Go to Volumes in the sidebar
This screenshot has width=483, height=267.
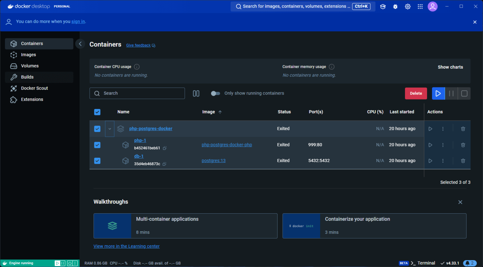click(x=39, y=66)
